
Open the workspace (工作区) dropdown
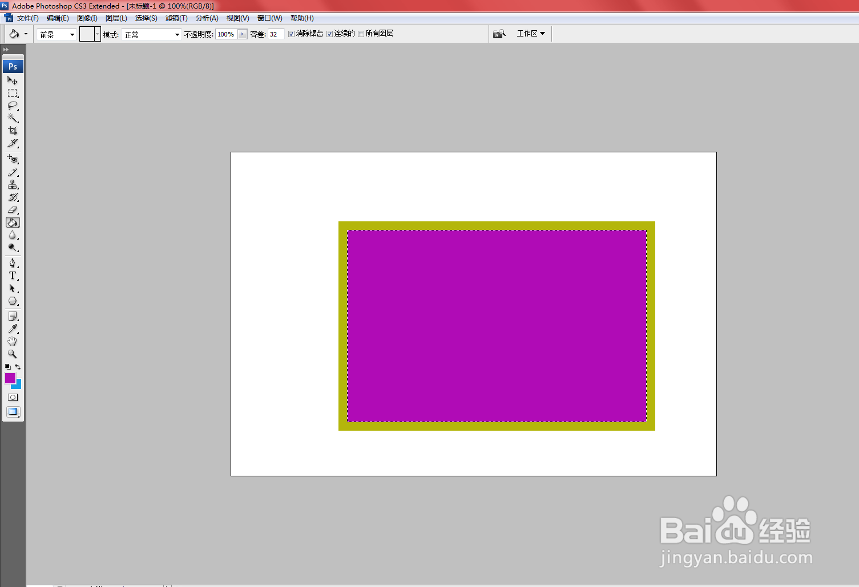[531, 34]
